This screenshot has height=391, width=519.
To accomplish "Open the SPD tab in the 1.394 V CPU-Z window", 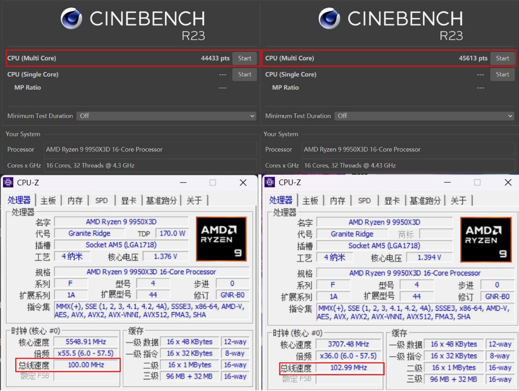I will tap(364, 200).
